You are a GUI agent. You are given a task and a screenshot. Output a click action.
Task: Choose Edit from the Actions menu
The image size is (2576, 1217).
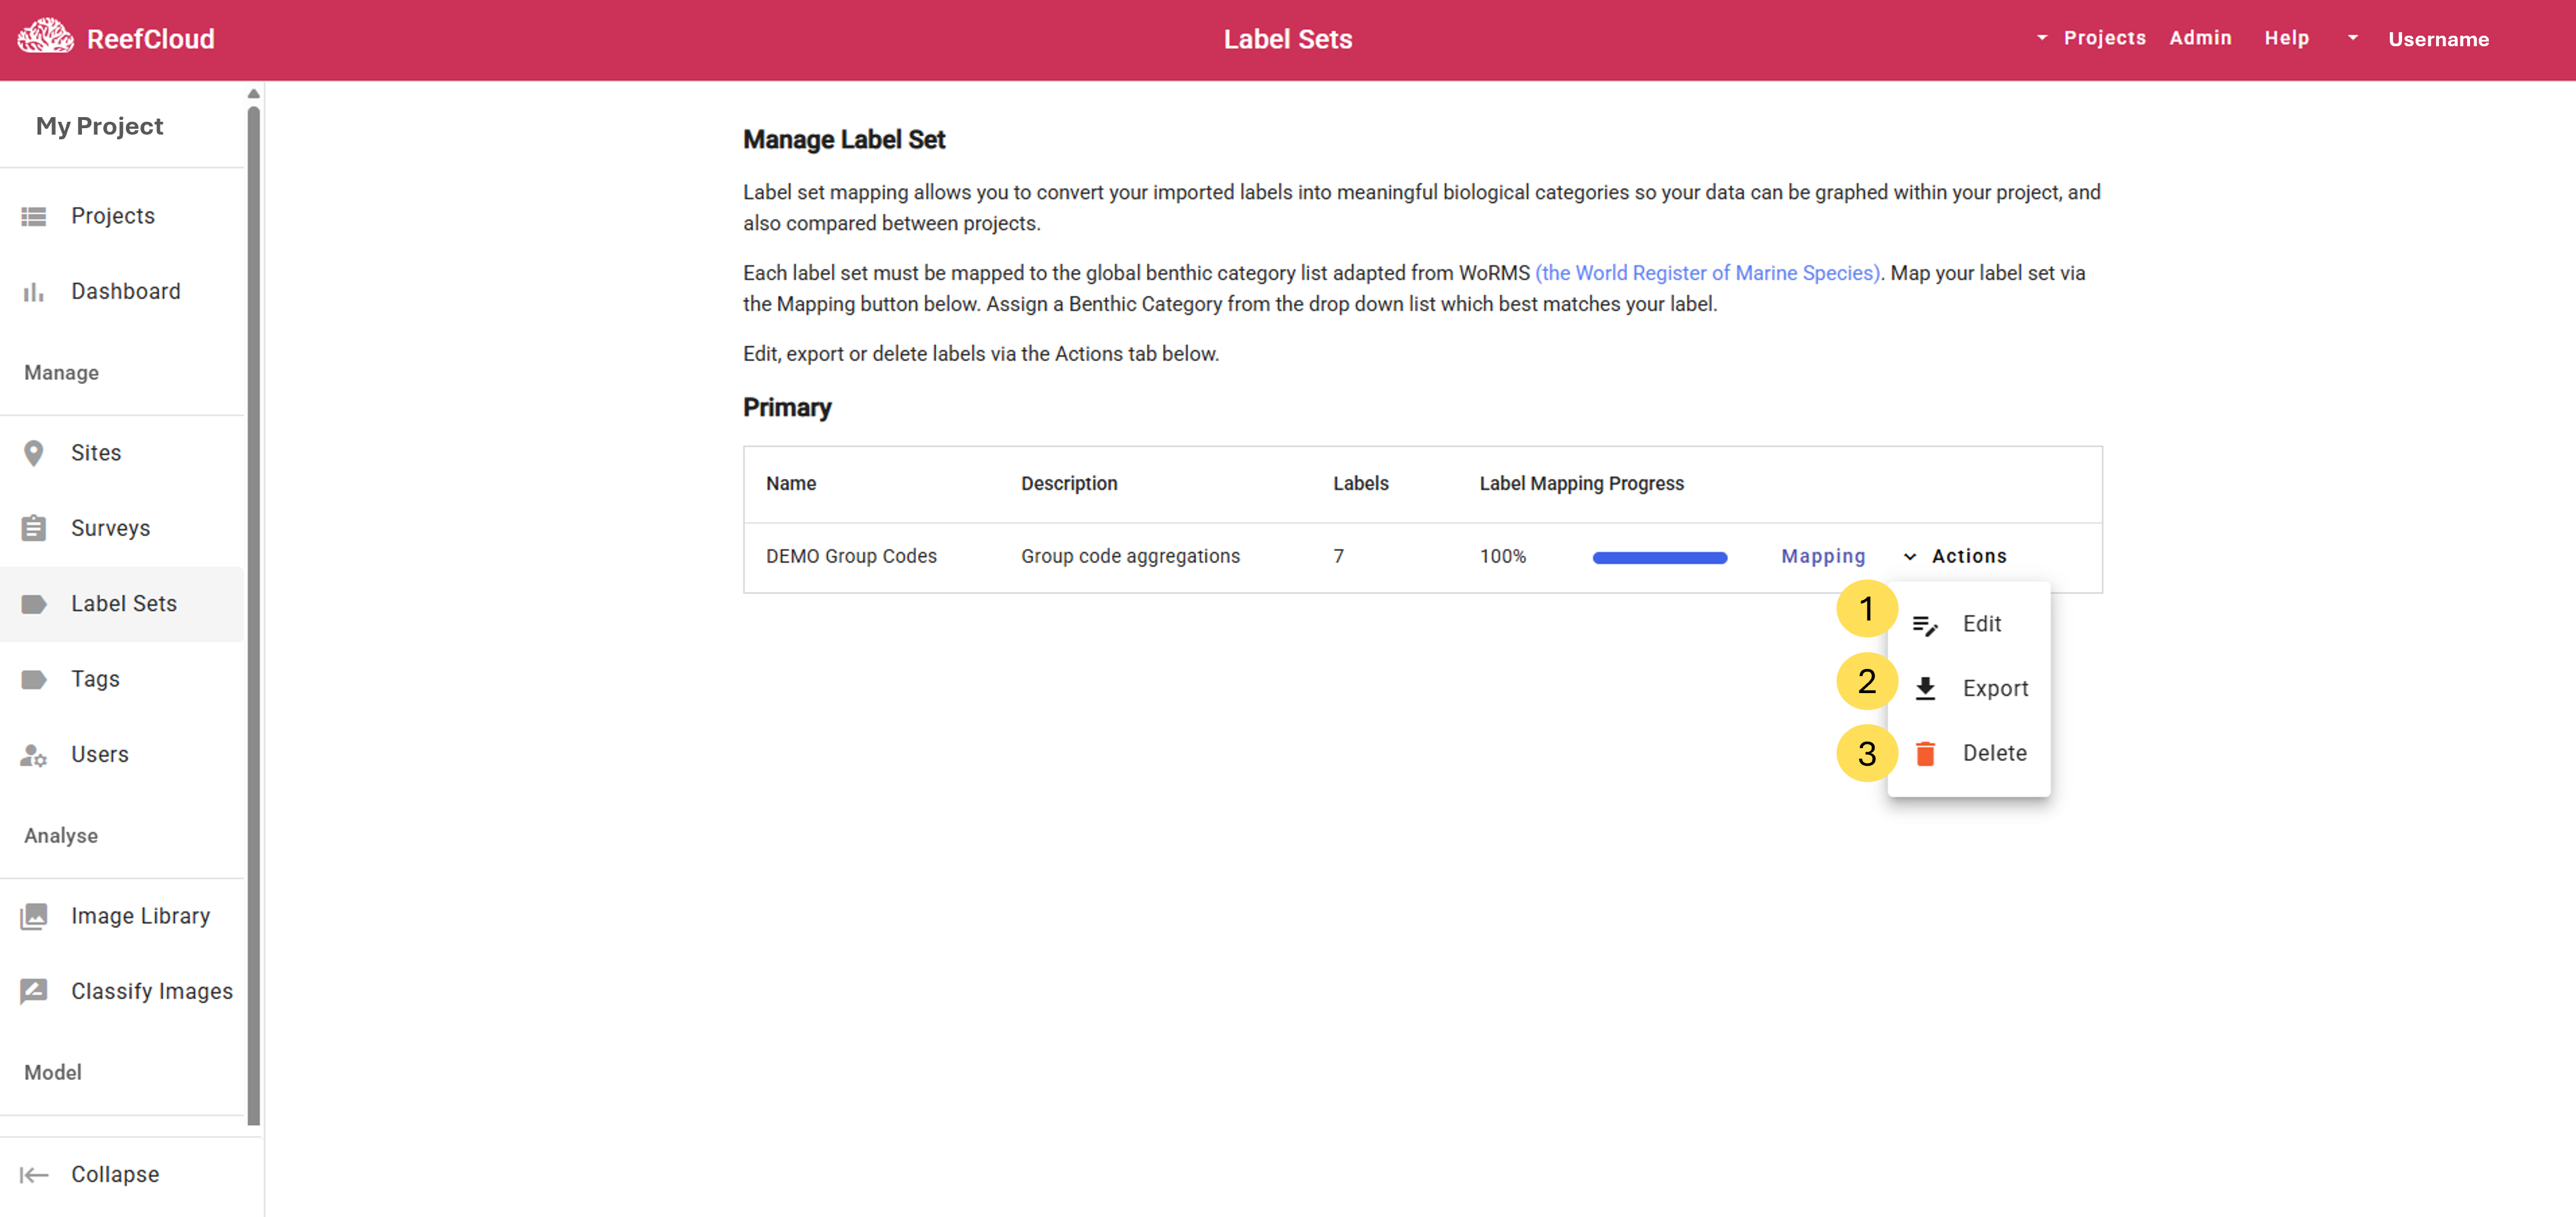click(1980, 624)
